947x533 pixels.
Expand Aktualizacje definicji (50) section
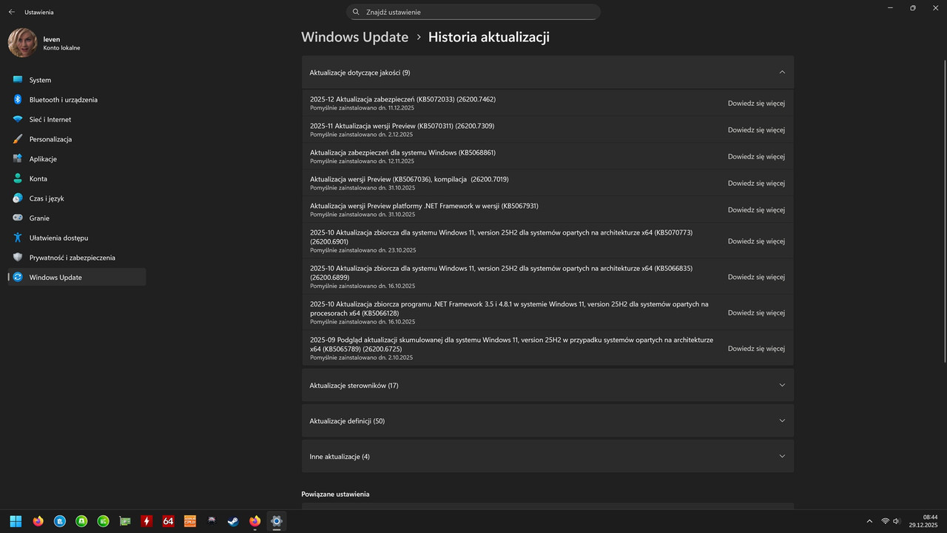tap(547, 420)
